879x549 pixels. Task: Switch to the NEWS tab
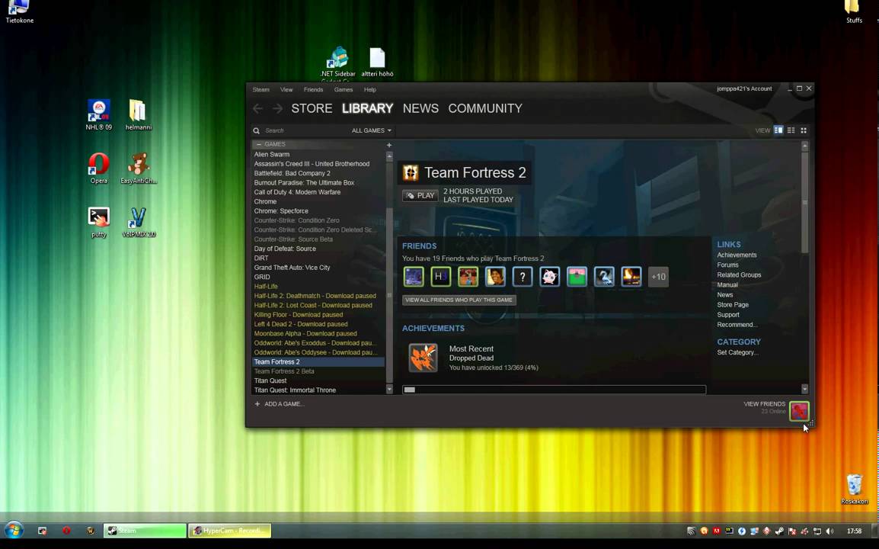(x=420, y=108)
